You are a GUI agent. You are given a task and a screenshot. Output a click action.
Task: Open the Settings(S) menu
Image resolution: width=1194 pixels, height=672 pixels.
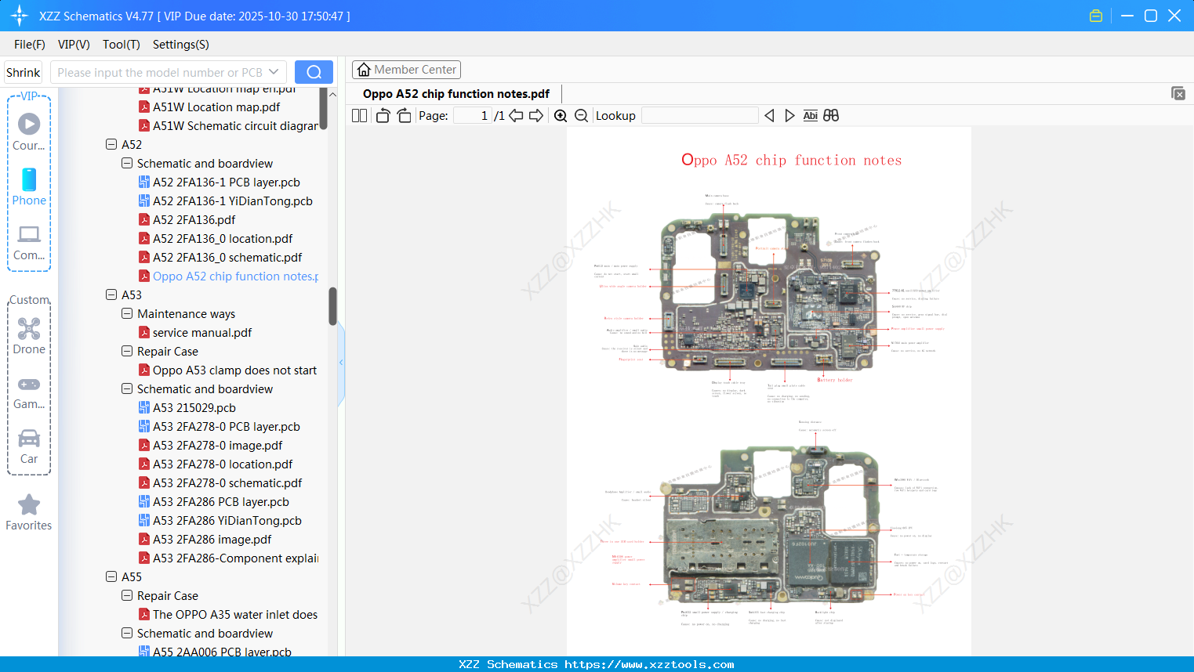[180, 45]
